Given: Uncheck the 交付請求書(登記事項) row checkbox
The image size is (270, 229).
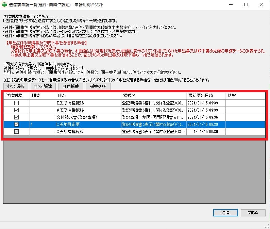Looking at the screenshot, I should click(16, 117).
